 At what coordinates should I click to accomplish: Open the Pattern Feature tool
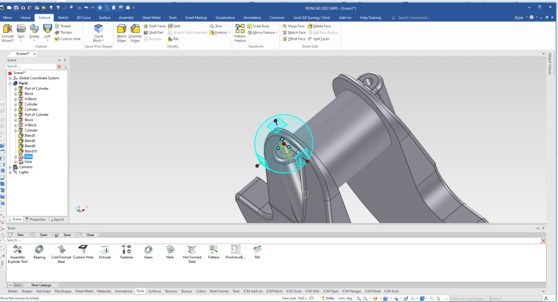click(240, 29)
